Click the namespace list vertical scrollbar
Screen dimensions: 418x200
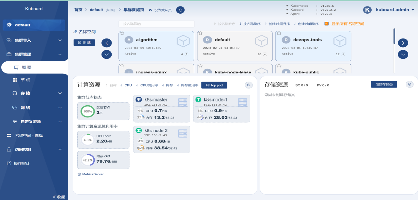click(x=394, y=36)
